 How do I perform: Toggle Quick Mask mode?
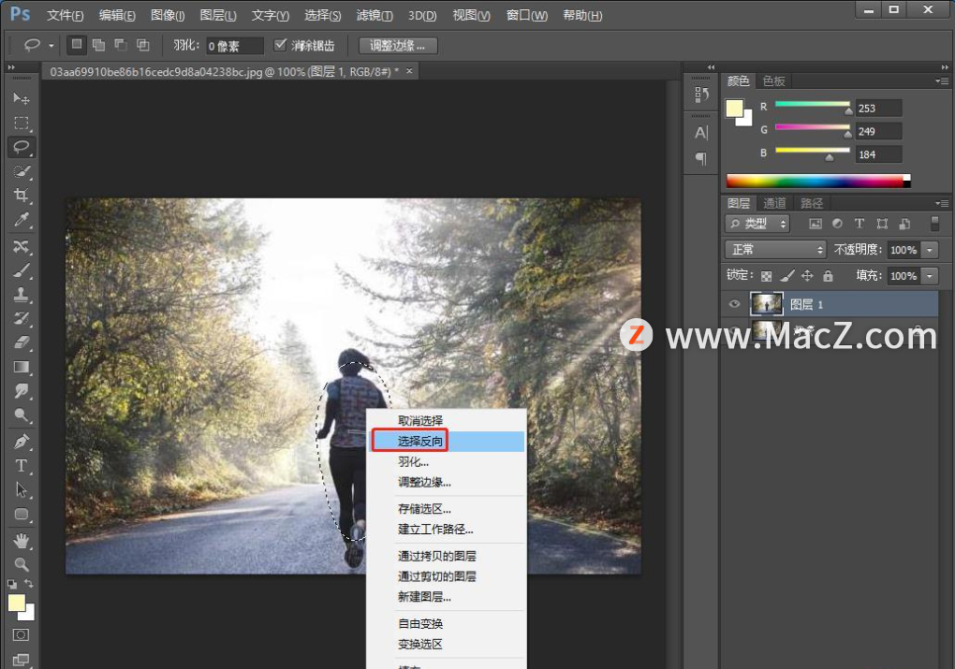coord(21,635)
